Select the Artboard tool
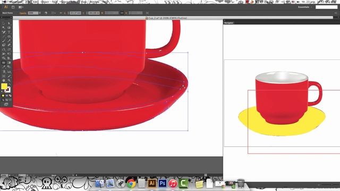This screenshot has width=340, height=191. coord(4,76)
